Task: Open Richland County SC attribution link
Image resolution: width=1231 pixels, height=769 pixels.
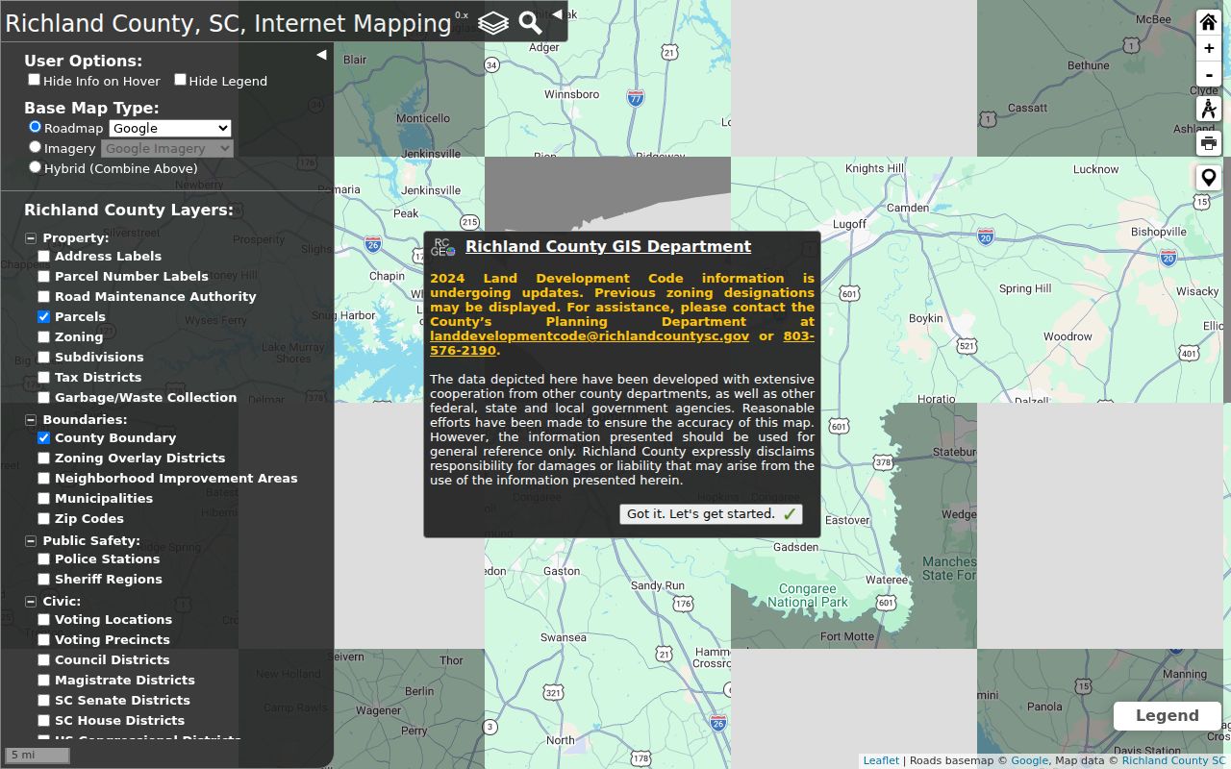Action: click(x=1173, y=760)
